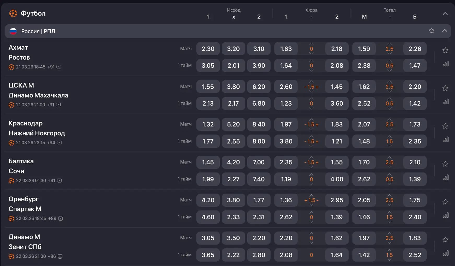This screenshot has height=266, width=455.
Task: Pick total under 2.07 for Краснодар match
Action: [364, 124]
